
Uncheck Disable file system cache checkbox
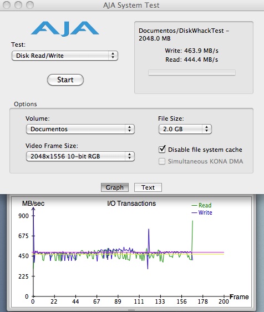tap(162, 149)
